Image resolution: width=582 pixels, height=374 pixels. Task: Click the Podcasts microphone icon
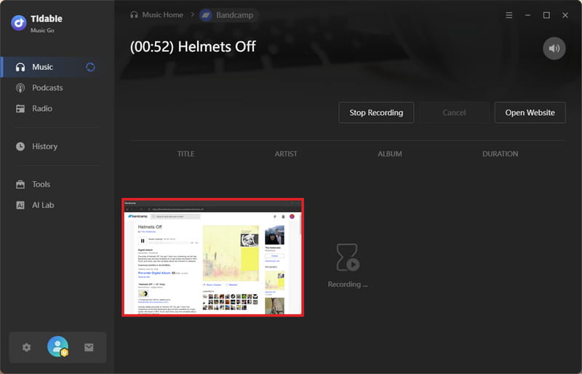[x=20, y=88]
